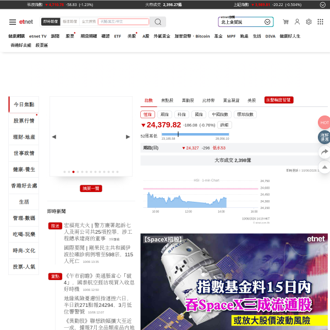Viewport: 330px width, 330px height.
Task: Open 外匯黃金 in the navigation bar
Action: [162, 36]
